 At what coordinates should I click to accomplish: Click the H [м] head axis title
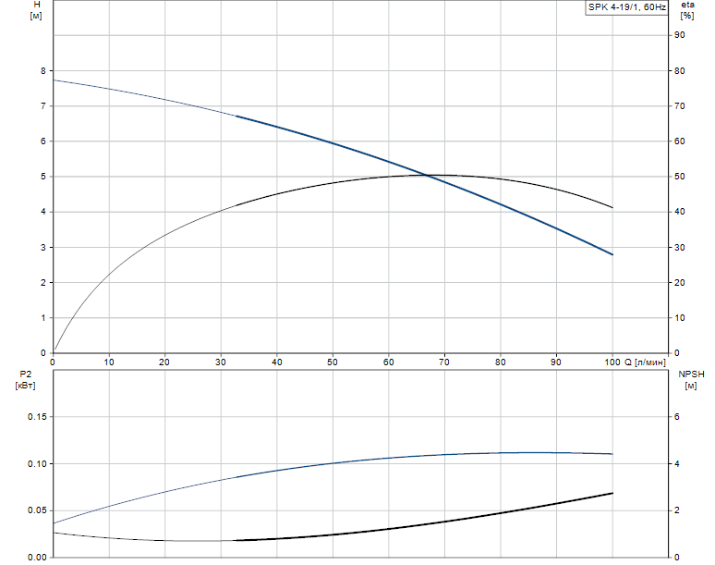click(36, 10)
